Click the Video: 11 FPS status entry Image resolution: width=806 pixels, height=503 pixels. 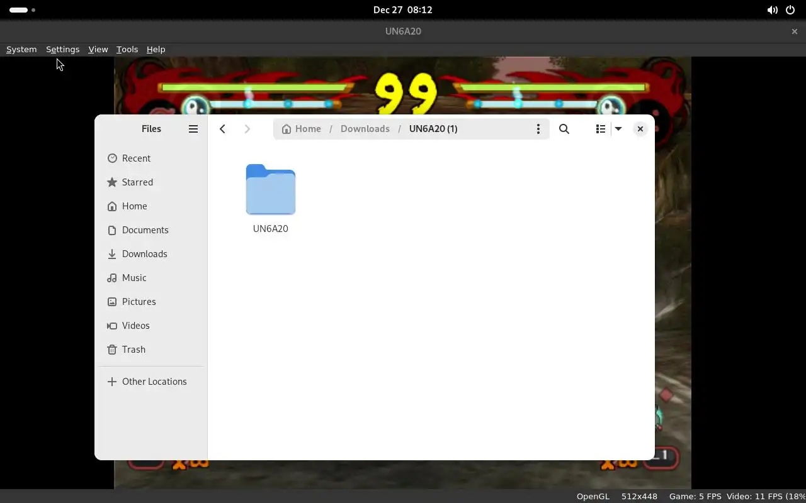tap(766, 497)
